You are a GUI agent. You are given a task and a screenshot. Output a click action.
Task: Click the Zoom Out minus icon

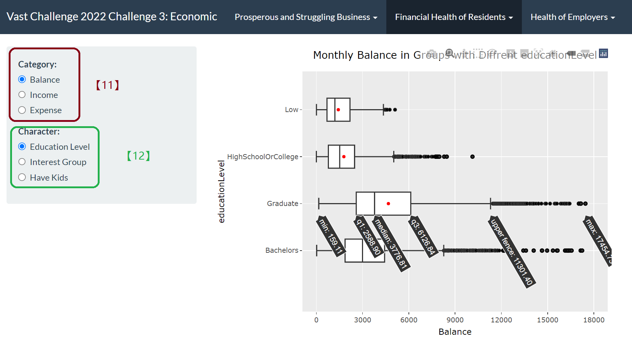pyautogui.click(x=524, y=53)
